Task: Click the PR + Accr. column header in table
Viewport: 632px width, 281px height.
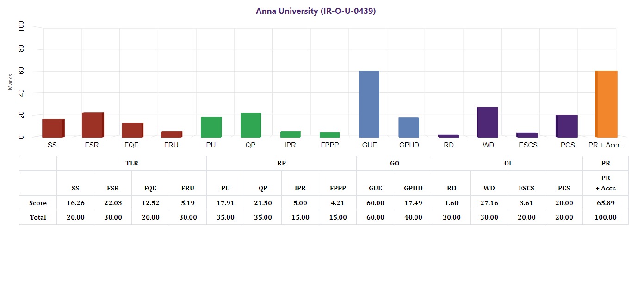Action: (606, 183)
